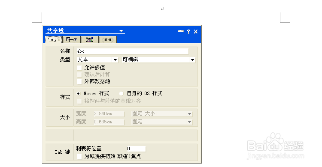
Task: Open the 共享域 properties selector dropdown
Action: (121, 31)
